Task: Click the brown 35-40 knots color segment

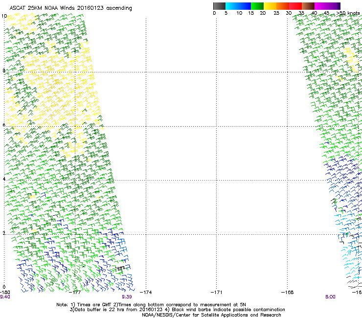Action: pyautogui.click(x=308, y=6)
